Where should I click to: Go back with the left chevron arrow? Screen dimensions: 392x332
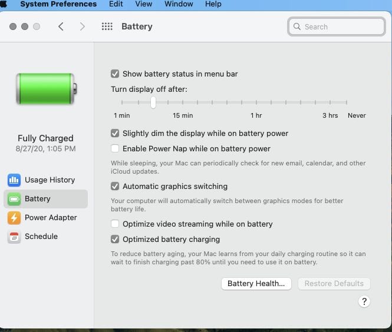click(61, 26)
